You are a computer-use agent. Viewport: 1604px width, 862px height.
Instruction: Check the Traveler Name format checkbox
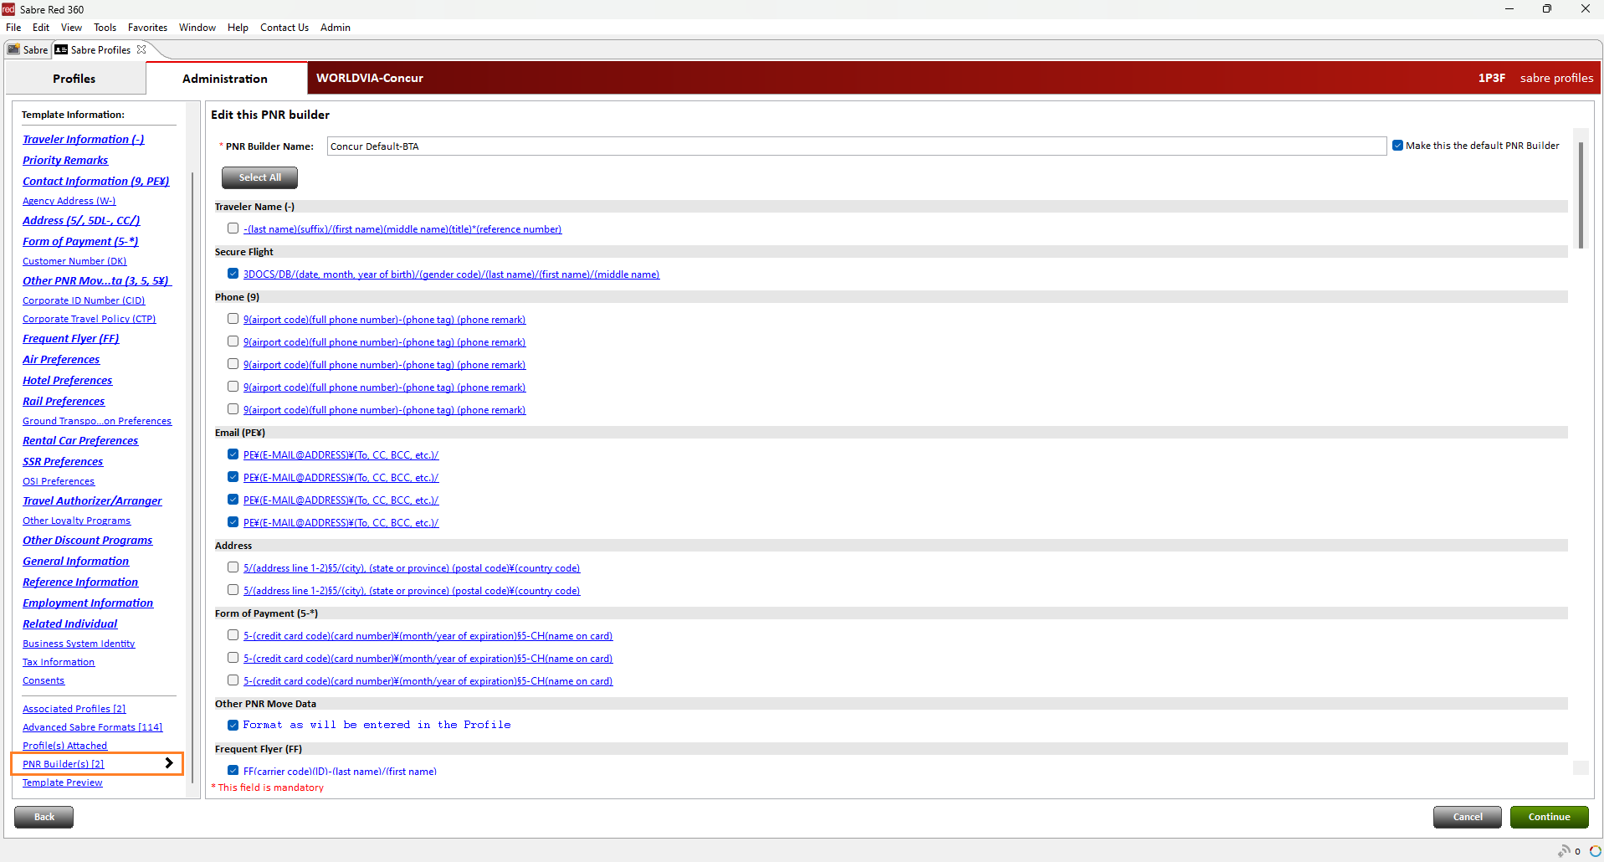coord(233,228)
